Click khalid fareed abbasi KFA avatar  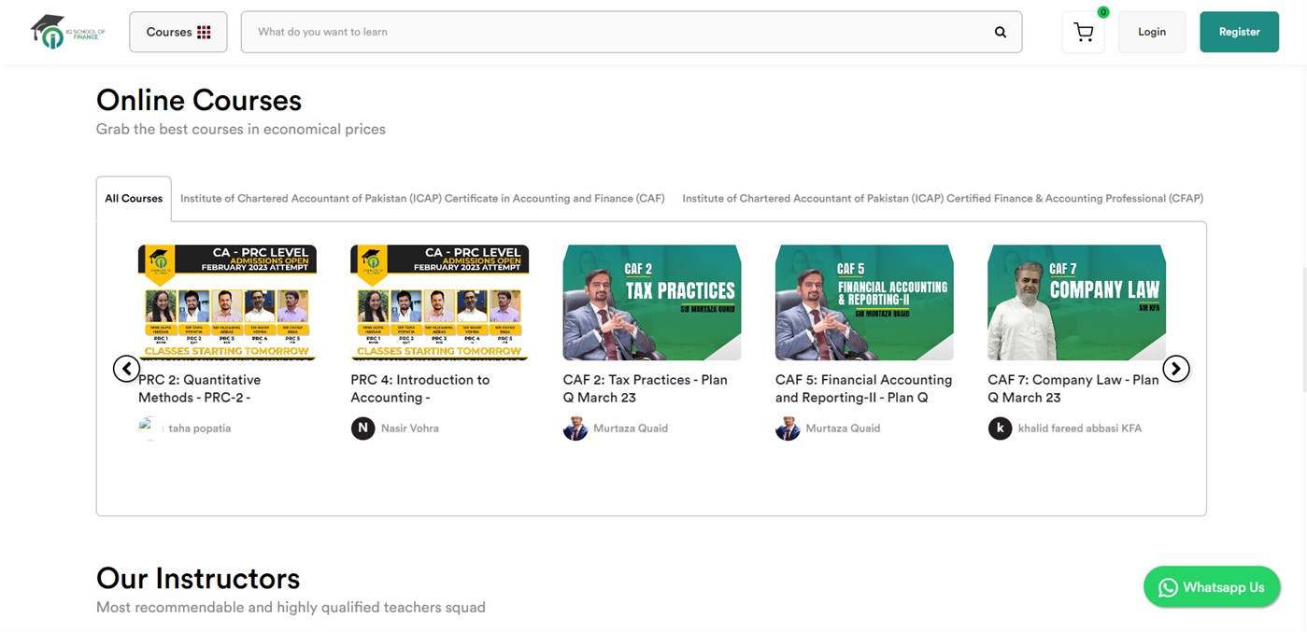(x=1000, y=428)
